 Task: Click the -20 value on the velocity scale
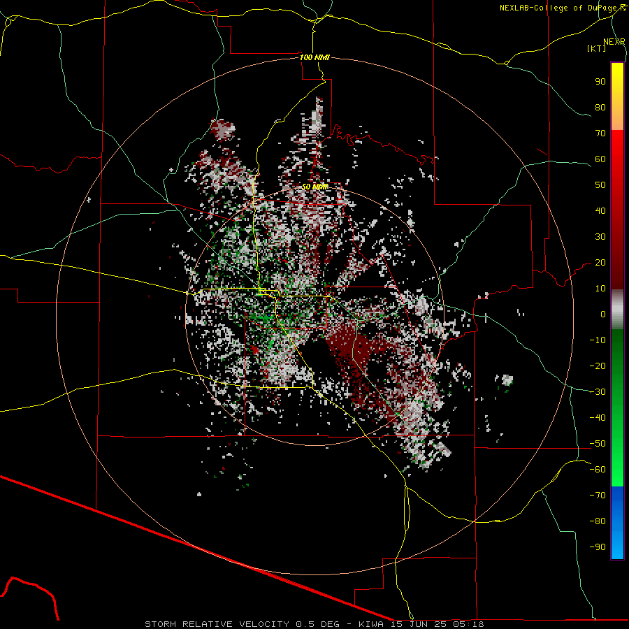[x=598, y=366]
